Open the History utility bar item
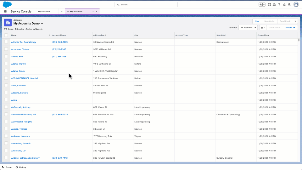This screenshot has width=302, height=170. point(20,167)
